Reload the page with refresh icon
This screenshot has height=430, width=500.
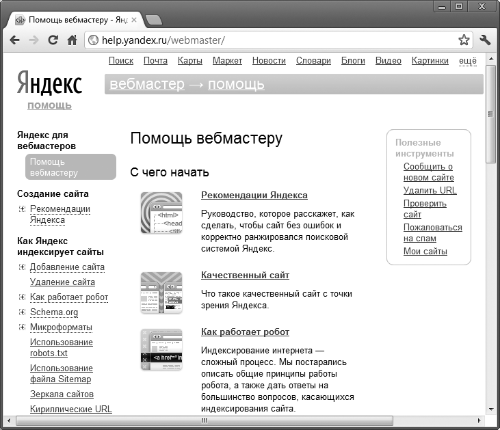[53, 40]
